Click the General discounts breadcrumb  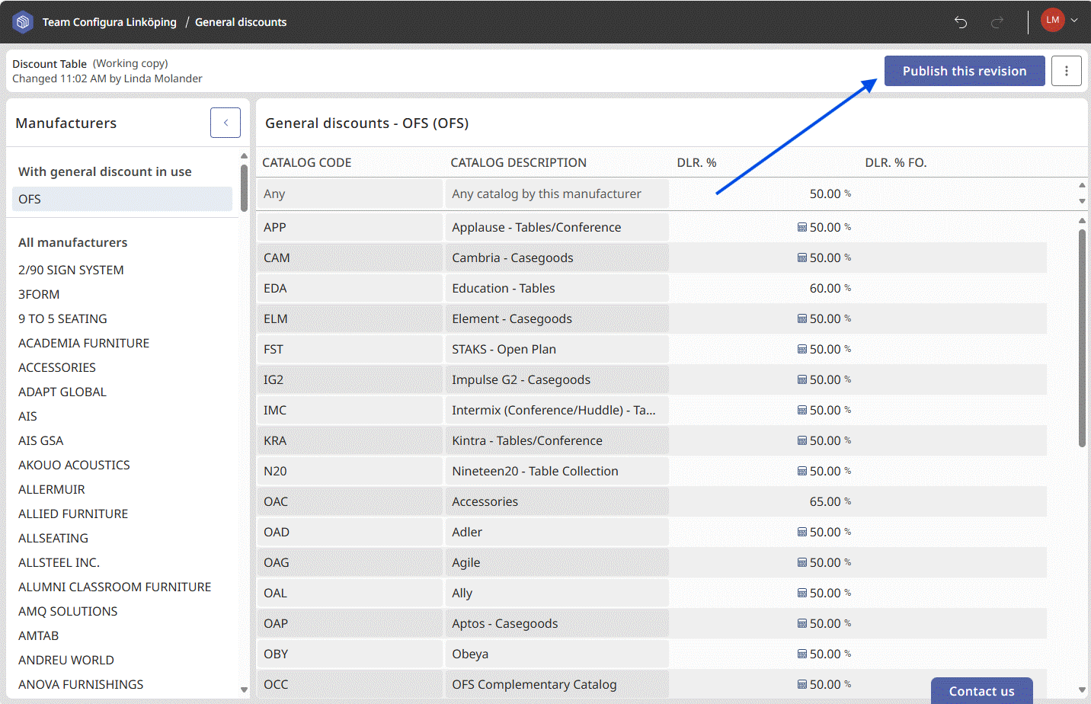pyautogui.click(x=241, y=22)
